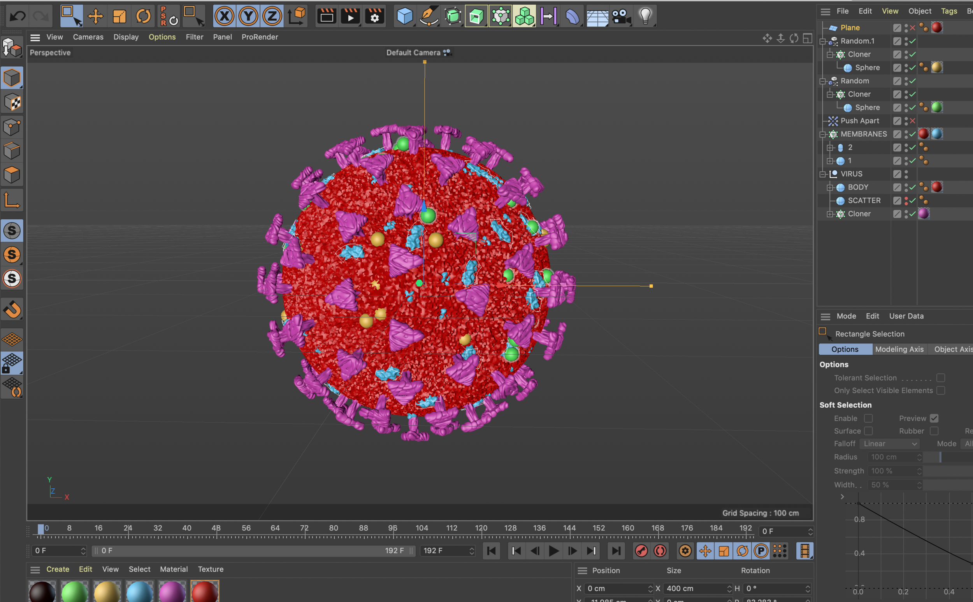Check Only Select Visible Elements
This screenshot has height=602, width=973.
tap(940, 391)
